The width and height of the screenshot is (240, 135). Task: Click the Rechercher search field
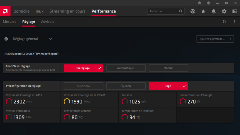tap(163, 11)
